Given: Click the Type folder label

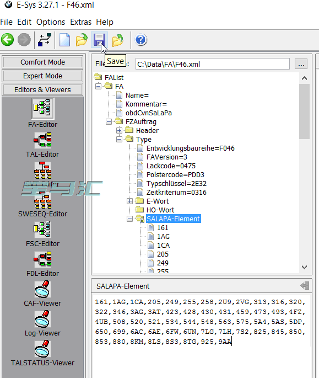Looking at the screenshot, I should coord(144,140).
